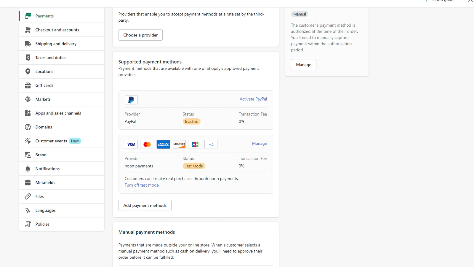Click the Gift cards icon
Viewport: 474px width, 267px height.
click(28, 85)
